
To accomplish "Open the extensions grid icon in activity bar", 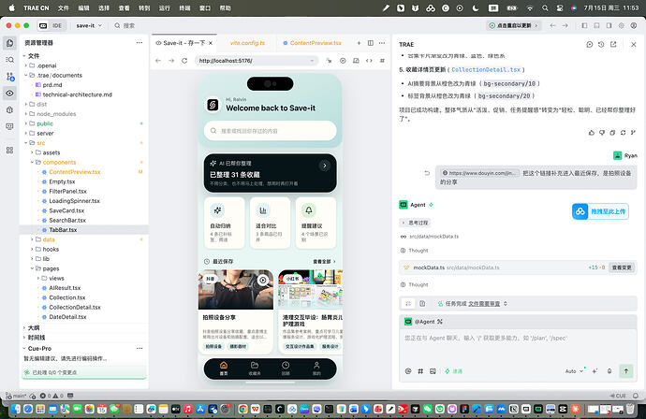I will tap(10, 151).
